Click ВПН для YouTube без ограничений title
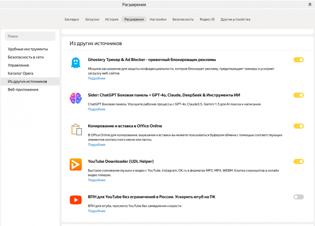The image size is (315, 226). (152, 197)
